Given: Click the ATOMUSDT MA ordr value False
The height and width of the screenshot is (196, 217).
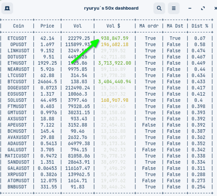Looking at the screenshot, I should (x=149, y=181).
